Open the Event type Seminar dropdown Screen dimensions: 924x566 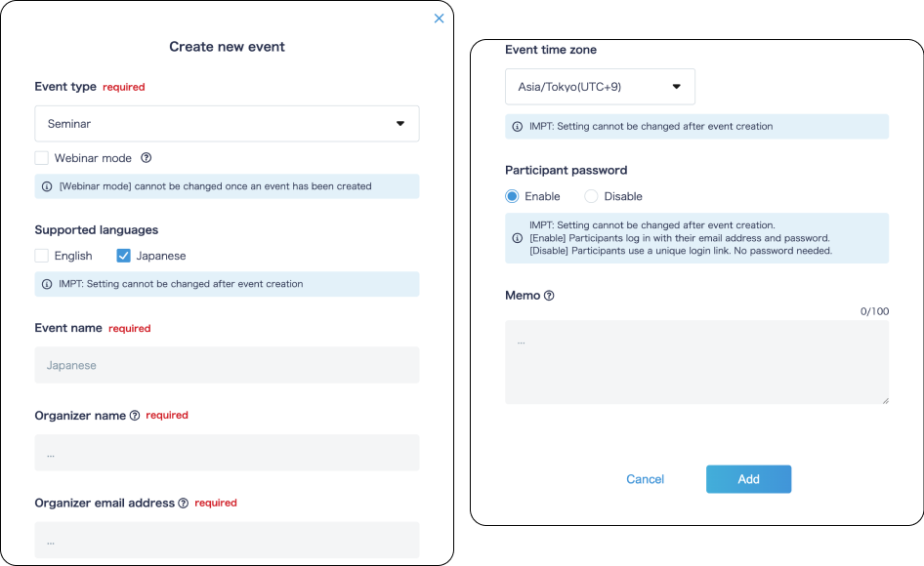pyautogui.click(x=227, y=124)
